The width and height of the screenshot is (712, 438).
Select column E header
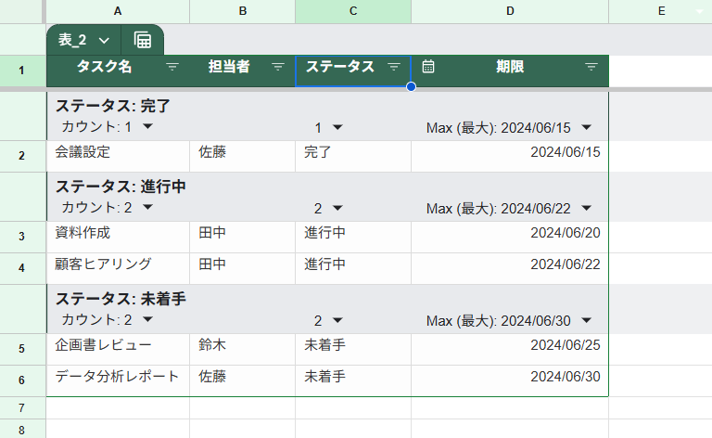coord(661,11)
